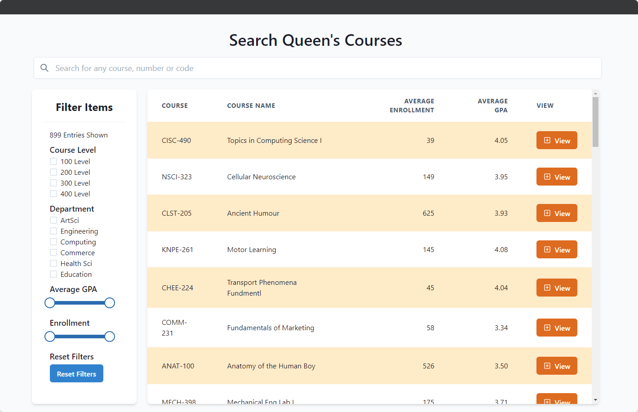Click the Enrollment slider's left handle
638x412 pixels.
[x=50, y=337]
